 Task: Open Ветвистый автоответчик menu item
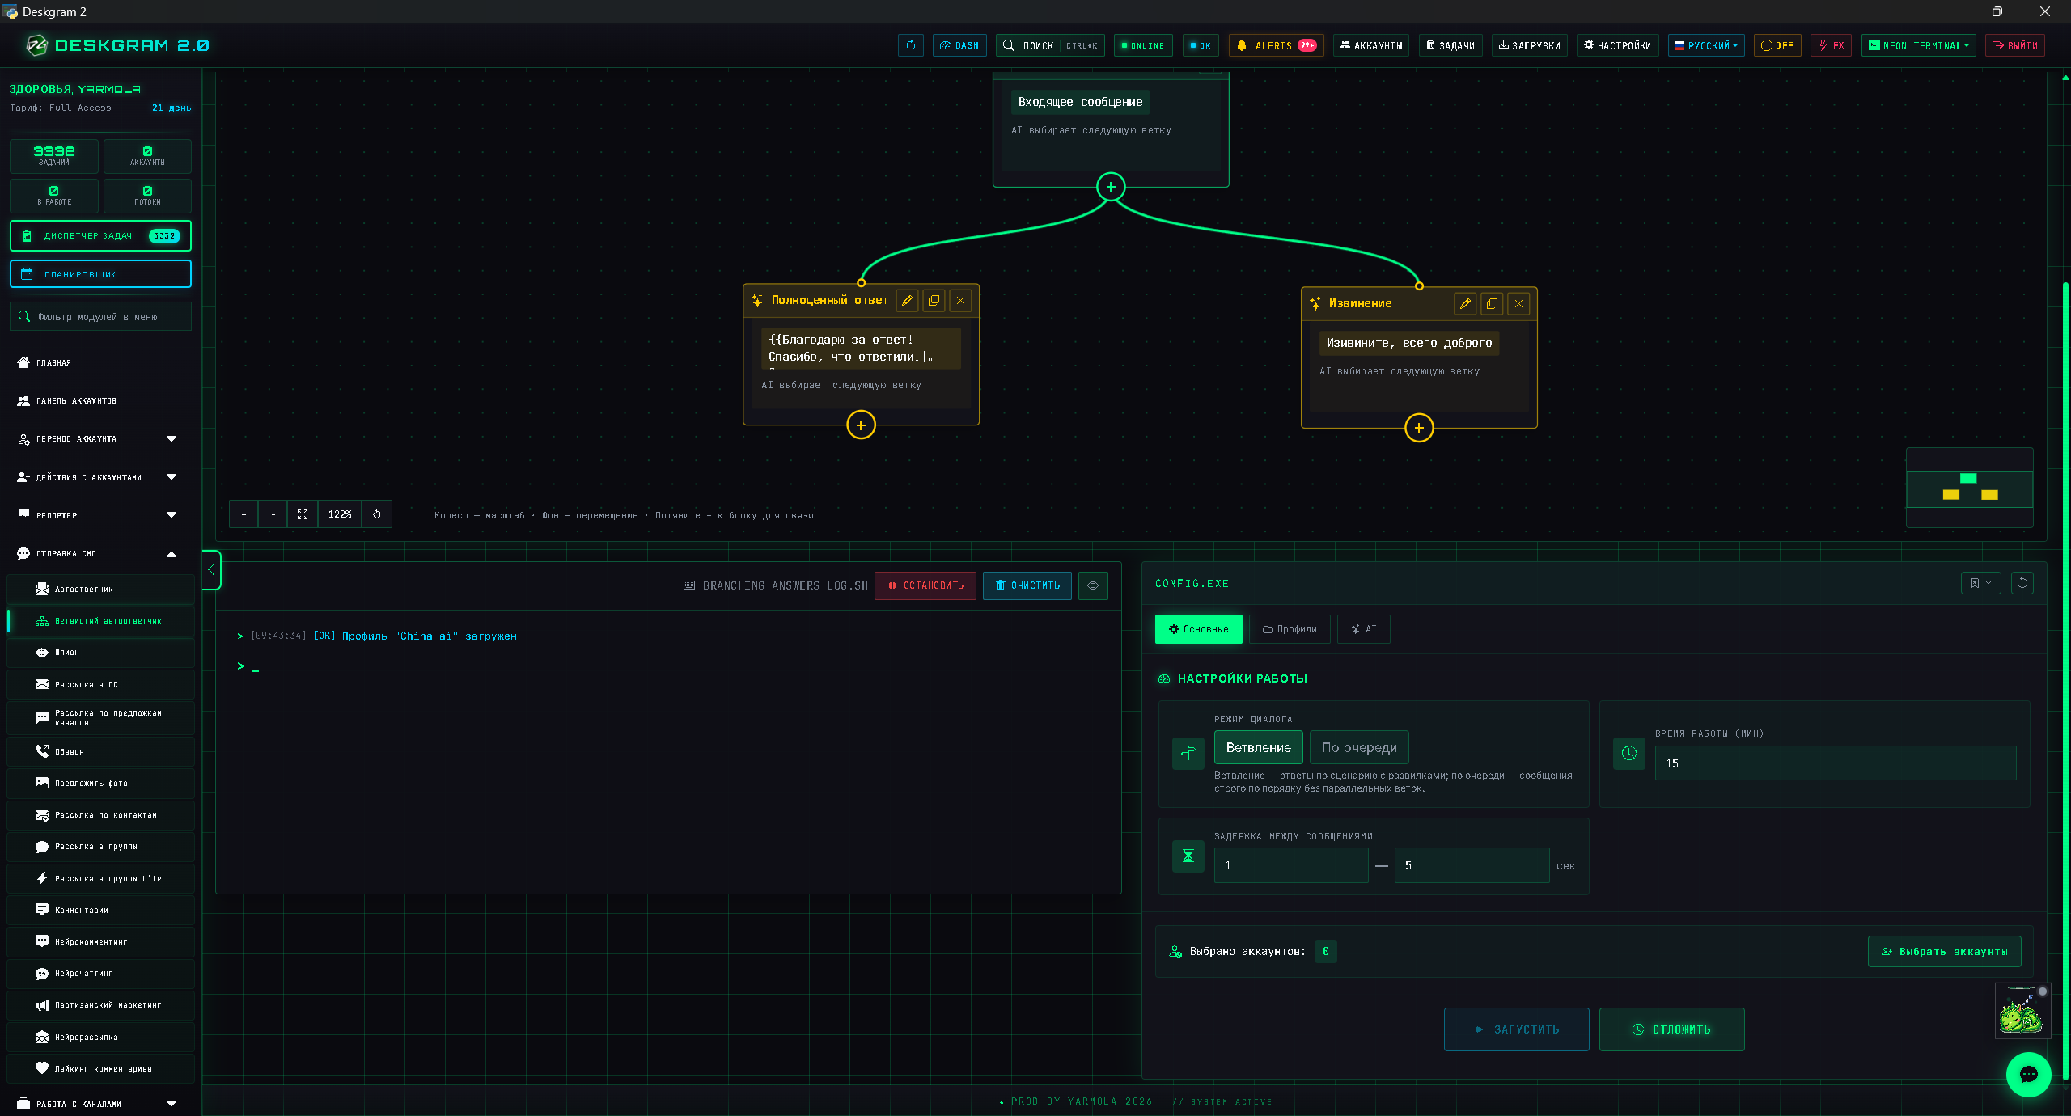click(100, 621)
